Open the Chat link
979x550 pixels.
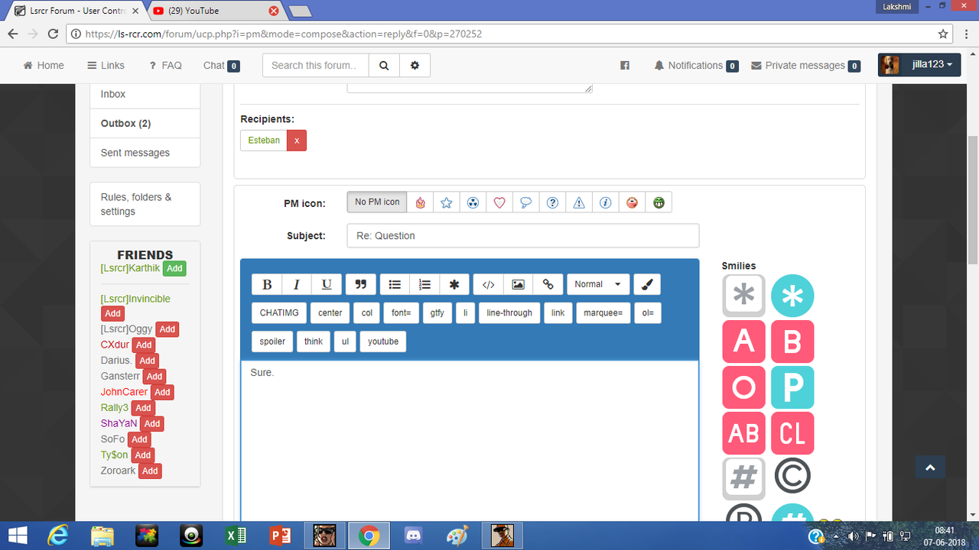tap(221, 66)
